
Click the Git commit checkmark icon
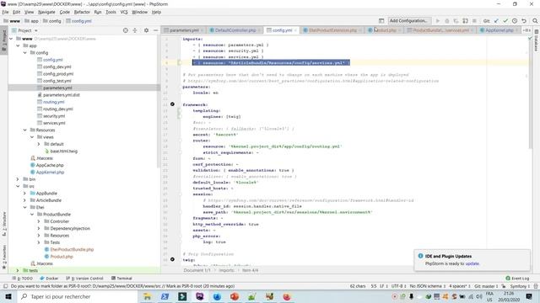coord(505,21)
